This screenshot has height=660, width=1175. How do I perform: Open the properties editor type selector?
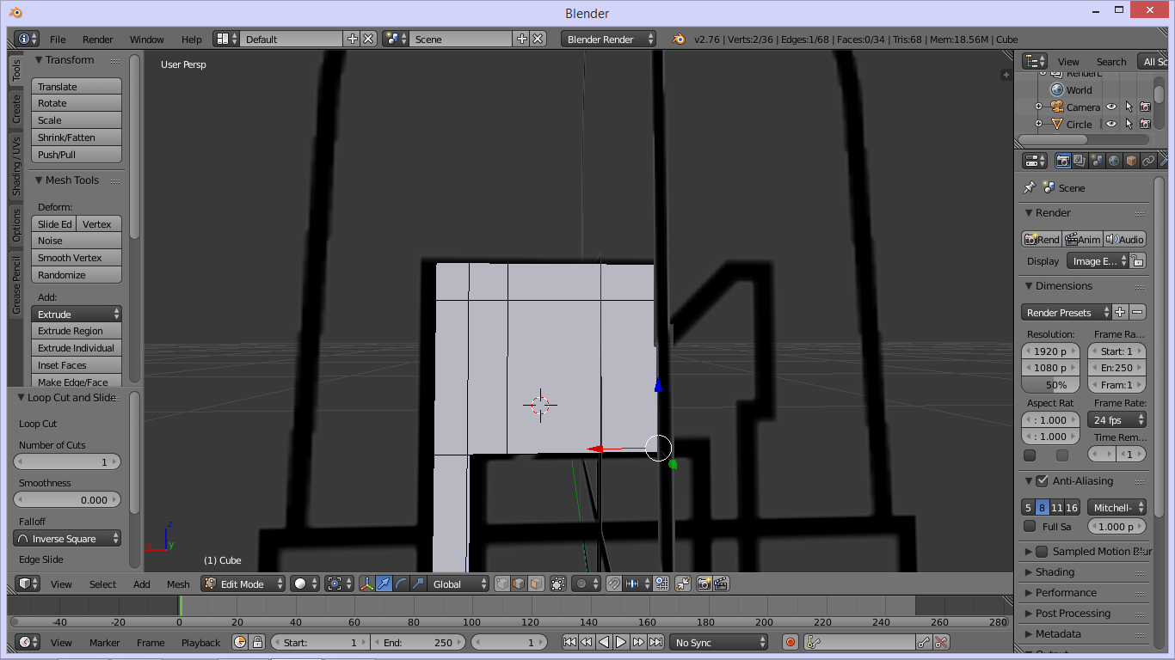point(1035,161)
